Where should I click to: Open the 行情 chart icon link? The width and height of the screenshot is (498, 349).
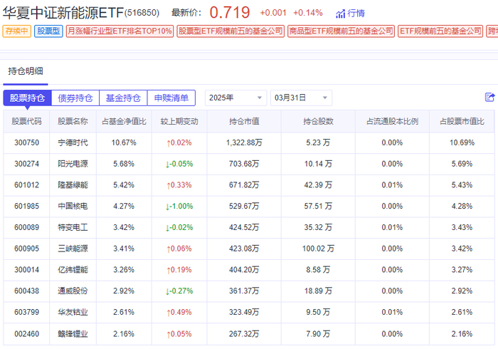point(350,14)
